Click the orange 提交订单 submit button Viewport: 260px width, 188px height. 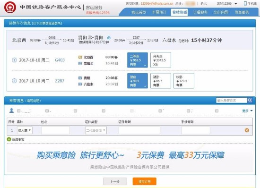point(145,181)
